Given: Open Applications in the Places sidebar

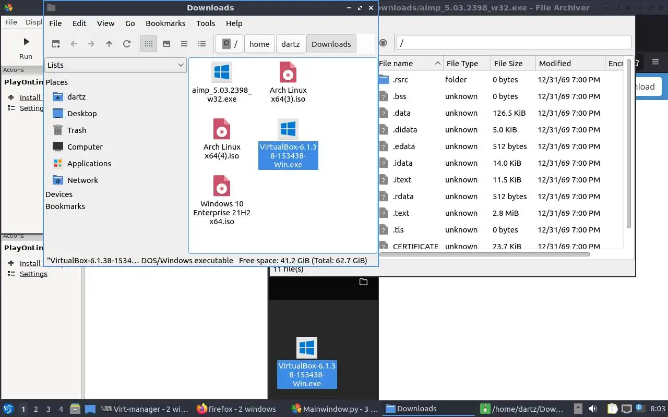Looking at the screenshot, I should (89, 164).
